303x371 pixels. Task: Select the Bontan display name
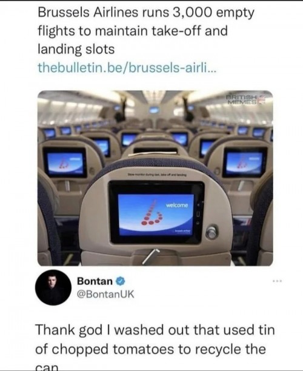[95, 281]
